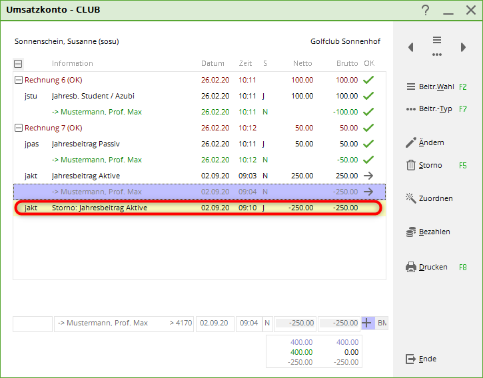Click the Ändern pencil button

[425, 142]
